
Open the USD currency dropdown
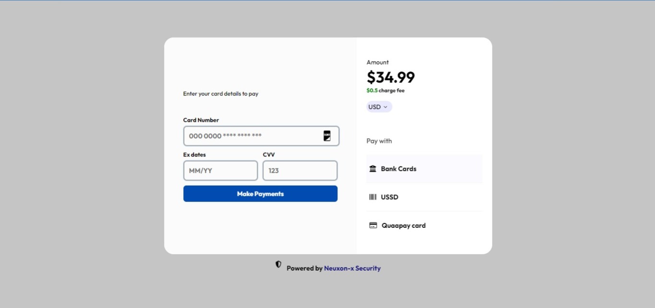pos(379,107)
